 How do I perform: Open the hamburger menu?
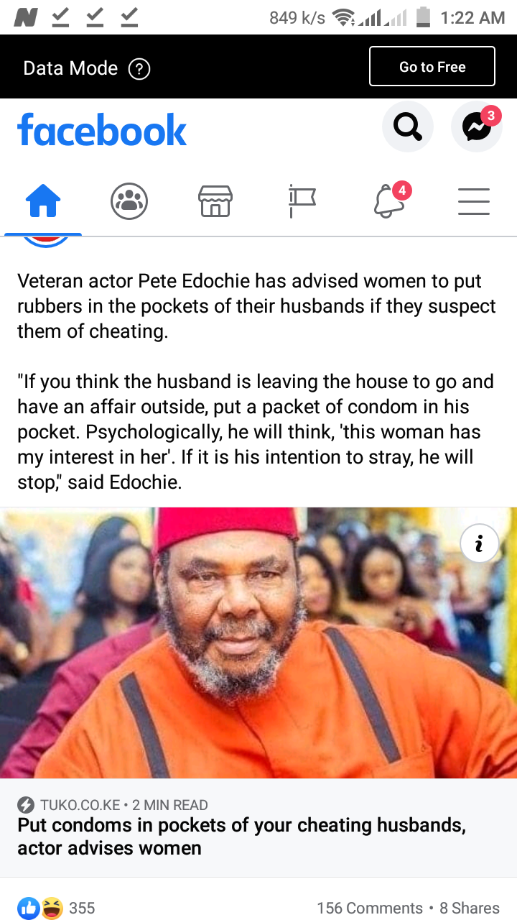pyautogui.click(x=474, y=201)
